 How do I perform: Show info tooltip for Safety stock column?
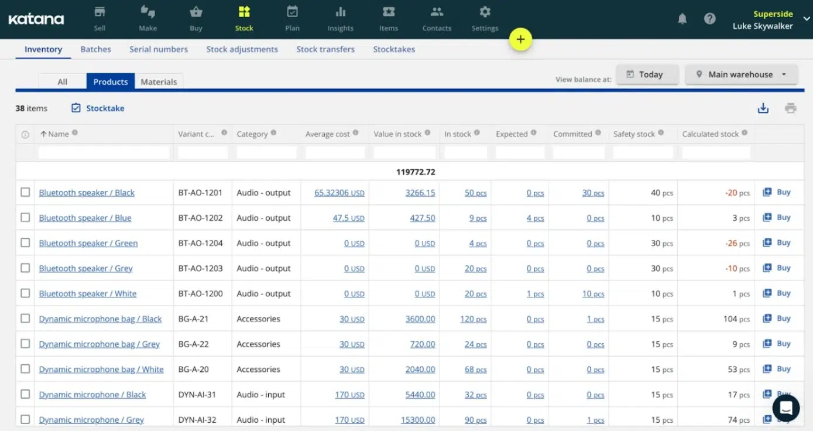(x=661, y=133)
